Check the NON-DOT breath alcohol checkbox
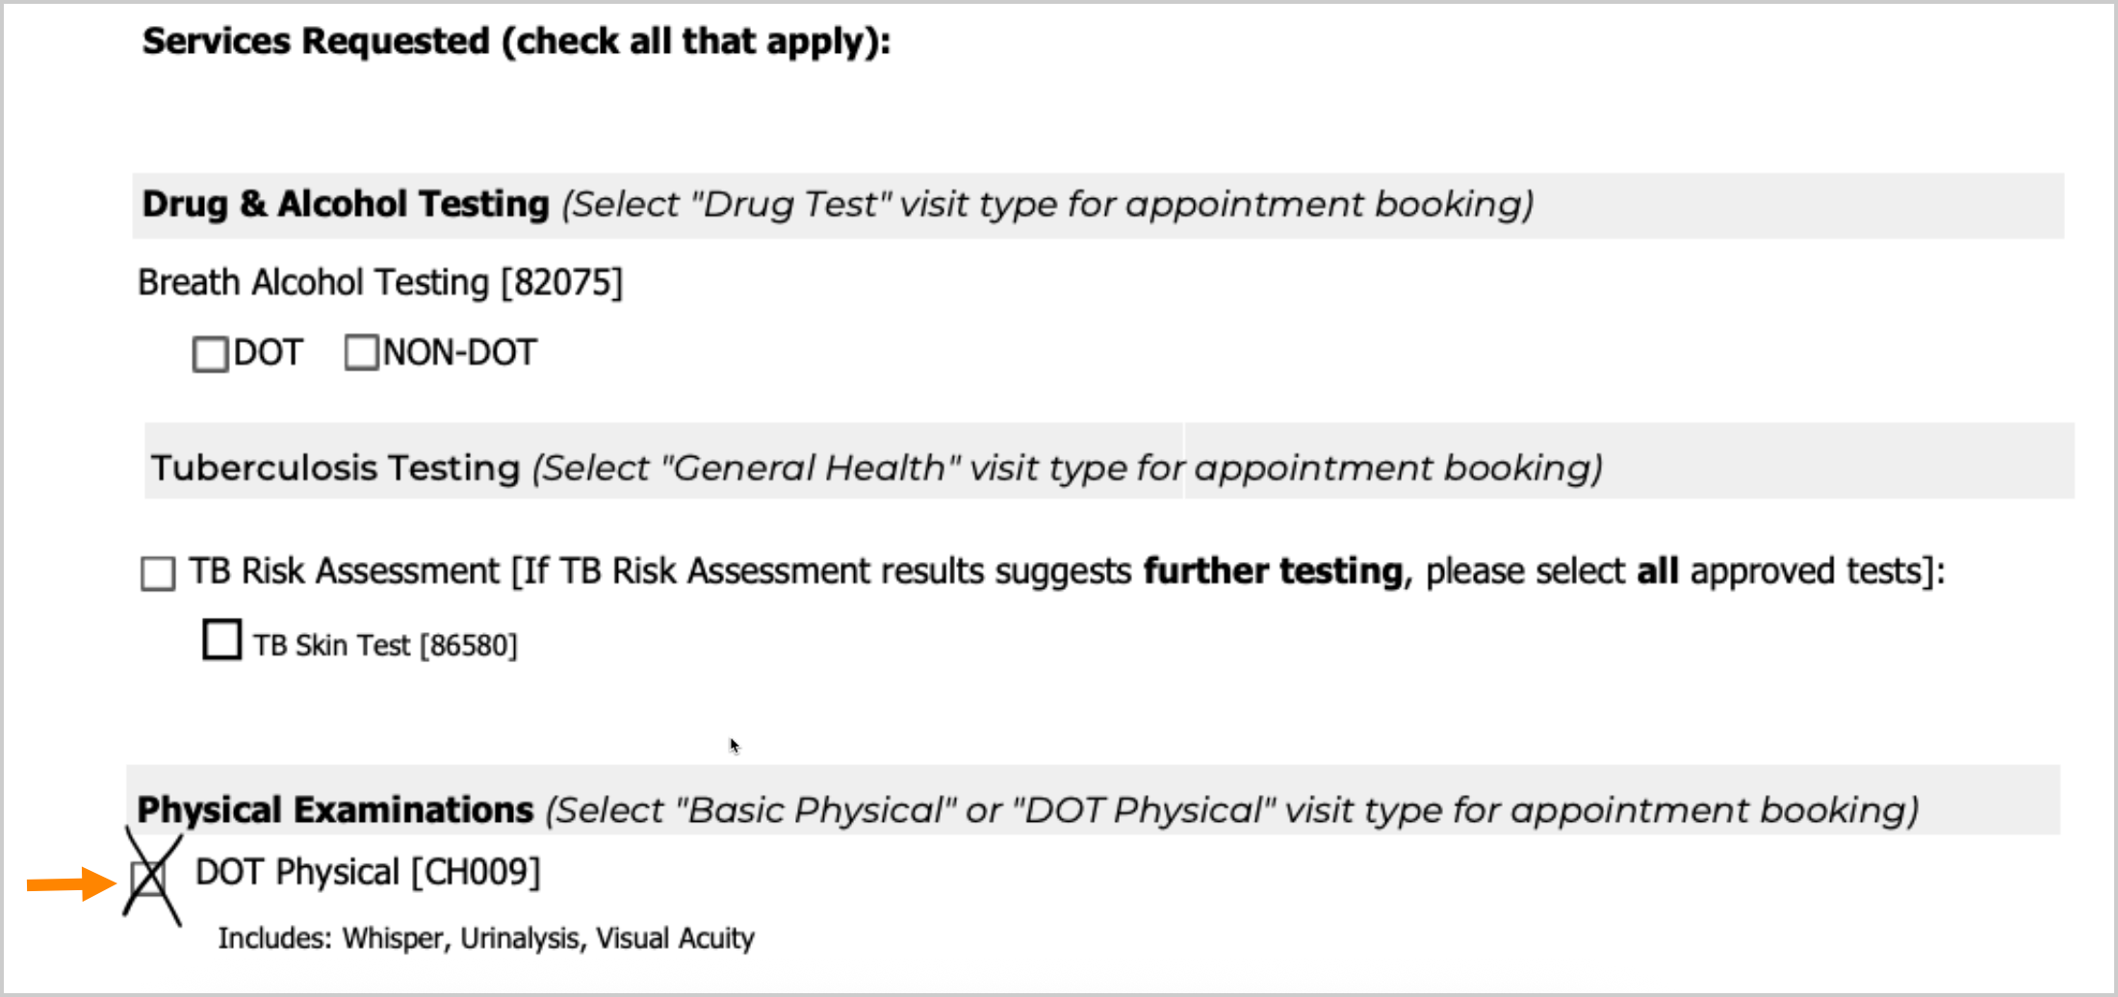 [x=361, y=352]
